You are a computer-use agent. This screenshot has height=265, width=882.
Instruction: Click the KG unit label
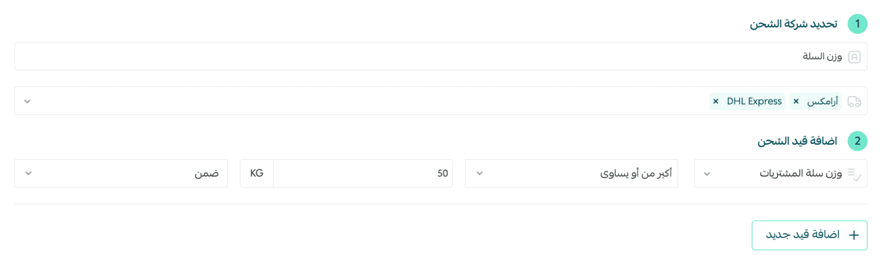click(x=257, y=173)
